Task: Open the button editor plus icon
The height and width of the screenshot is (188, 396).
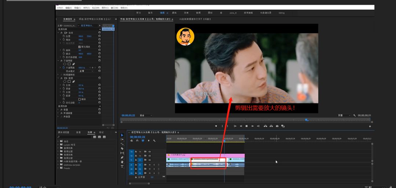Action: pos(370,126)
